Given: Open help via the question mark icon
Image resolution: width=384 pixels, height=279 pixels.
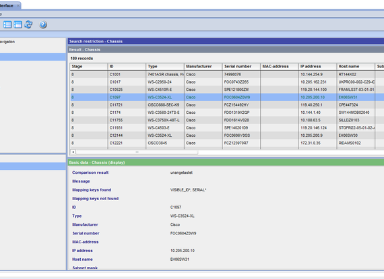Looking at the screenshot, I should click(x=43, y=24).
